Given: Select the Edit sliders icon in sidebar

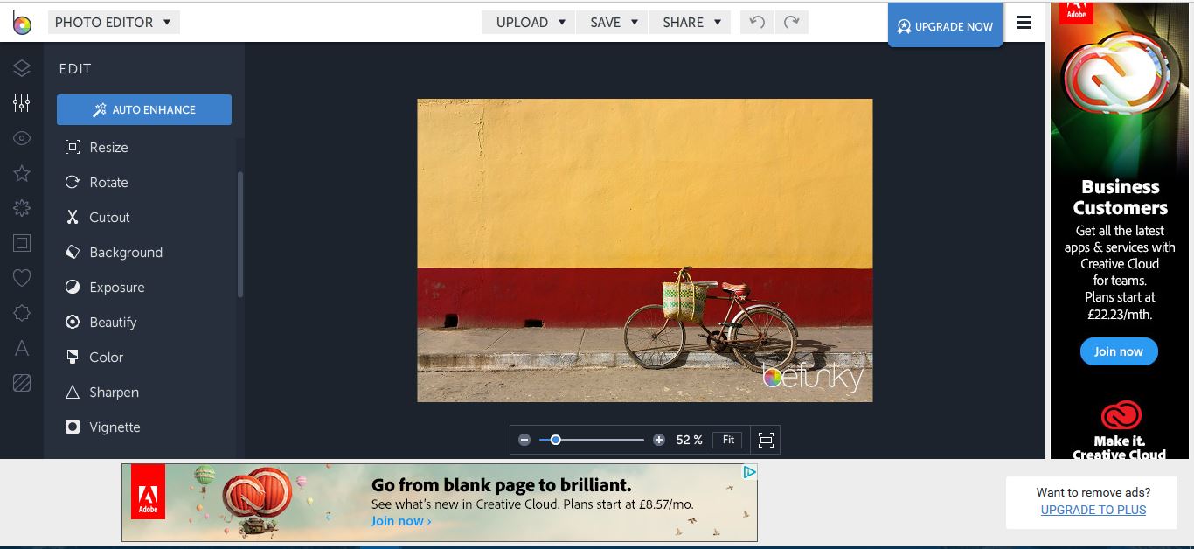Looking at the screenshot, I should 22,103.
